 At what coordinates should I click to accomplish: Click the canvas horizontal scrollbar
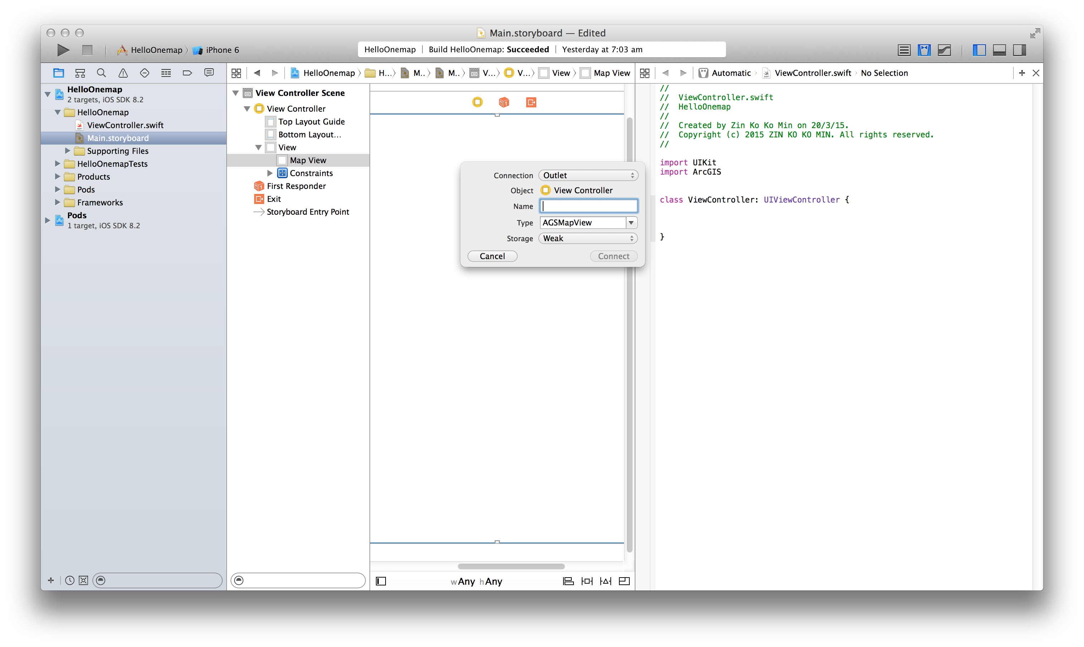pyautogui.click(x=511, y=566)
